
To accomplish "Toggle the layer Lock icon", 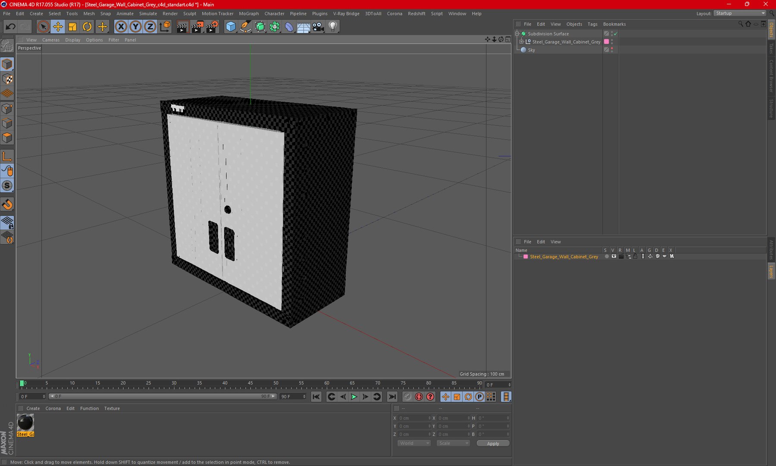I will click(x=635, y=256).
